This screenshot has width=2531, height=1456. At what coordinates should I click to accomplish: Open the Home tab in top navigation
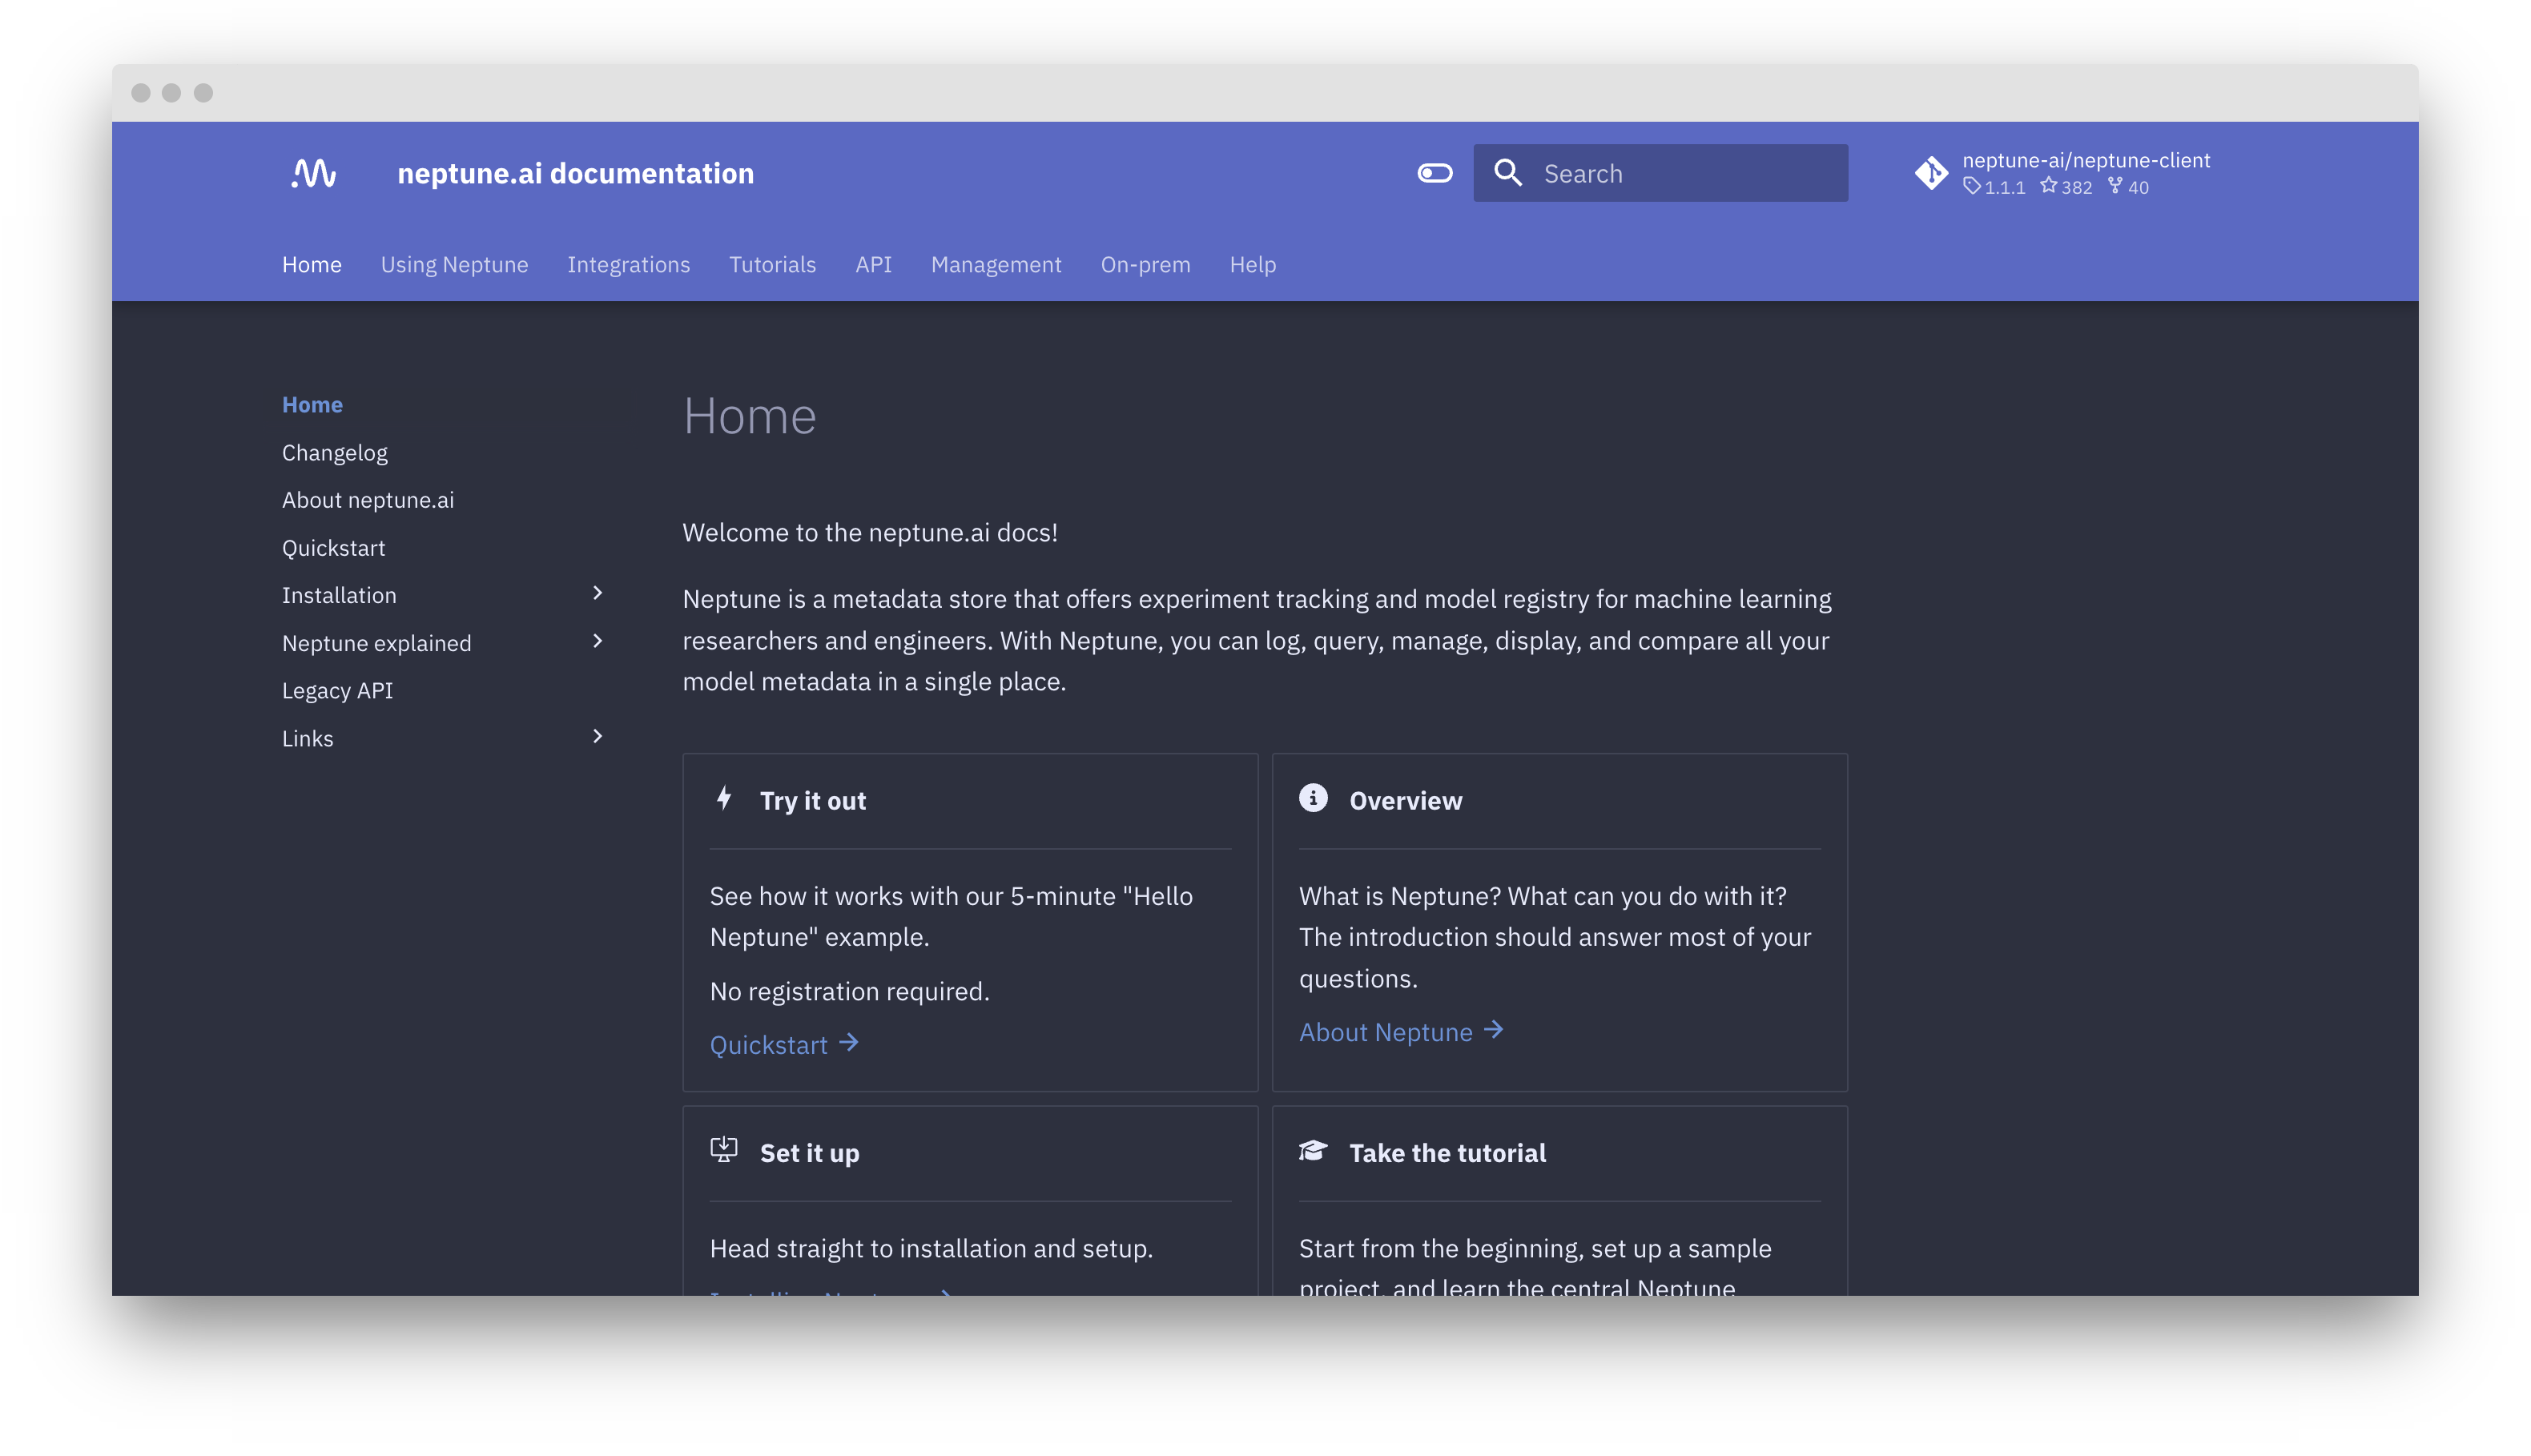pos(312,264)
